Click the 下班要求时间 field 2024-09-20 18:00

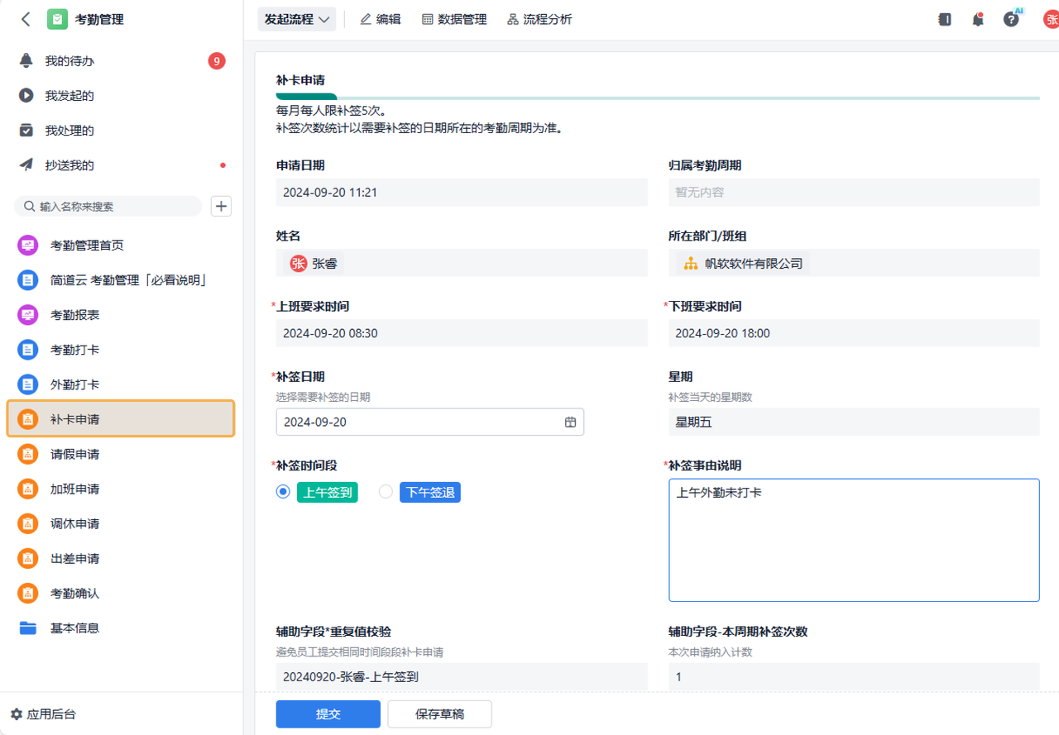[x=854, y=333]
